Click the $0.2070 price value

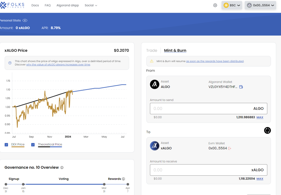click(121, 50)
